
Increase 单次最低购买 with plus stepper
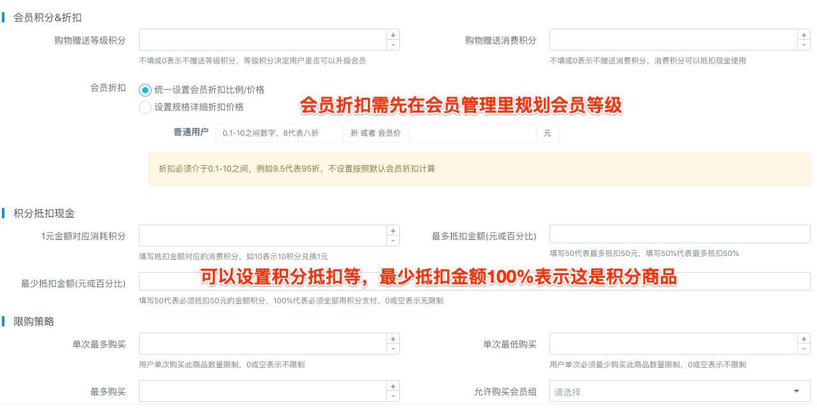point(804,338)
